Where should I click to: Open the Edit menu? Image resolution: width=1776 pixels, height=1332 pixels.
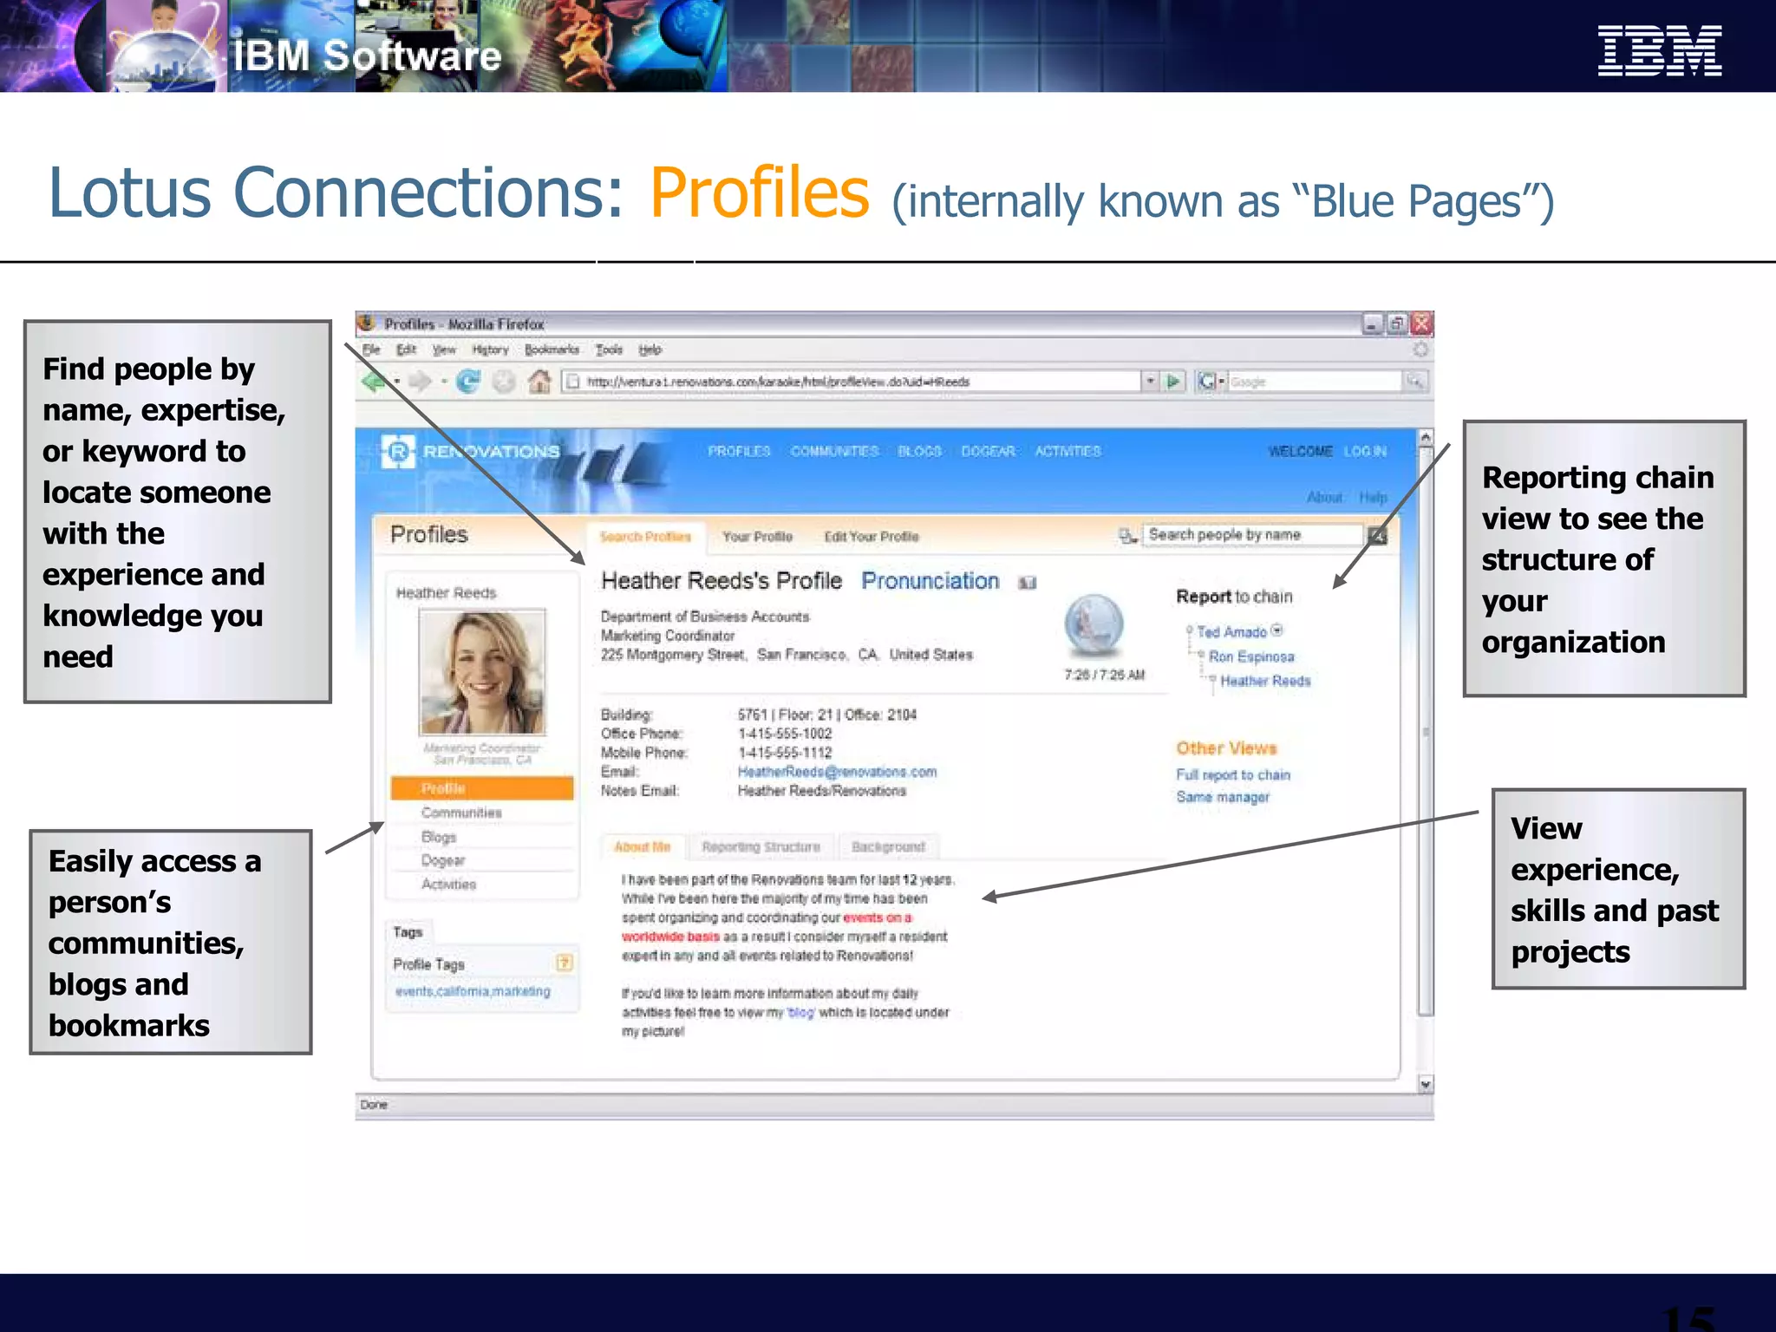406,349
